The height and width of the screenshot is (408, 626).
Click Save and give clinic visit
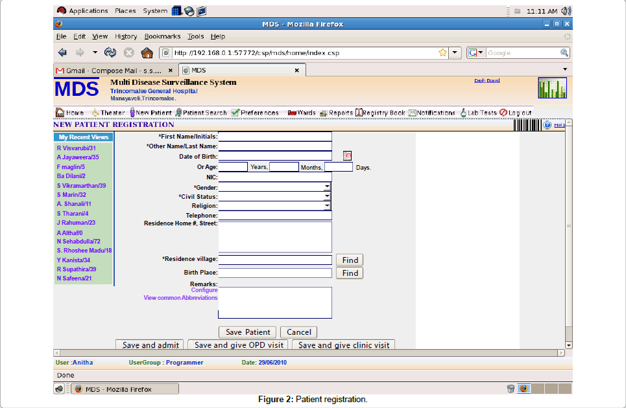click(343, 345)
